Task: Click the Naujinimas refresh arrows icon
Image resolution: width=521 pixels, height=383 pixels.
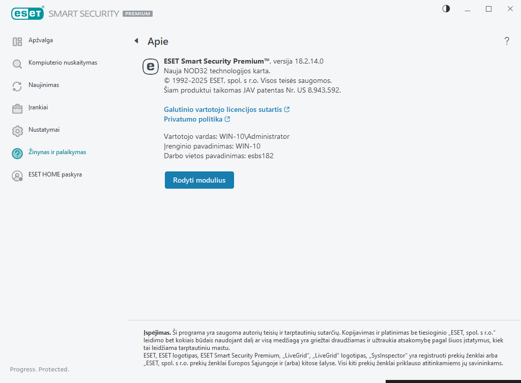Action: [17, 86]
